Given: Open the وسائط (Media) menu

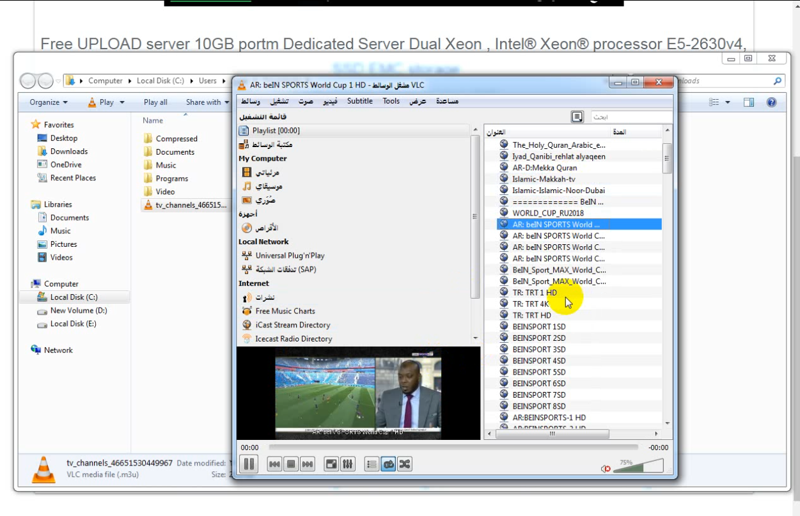Looking at the screenshot, I should (250, 101).
